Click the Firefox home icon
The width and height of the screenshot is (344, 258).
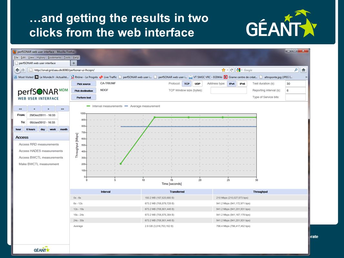(x=303, y=70)
